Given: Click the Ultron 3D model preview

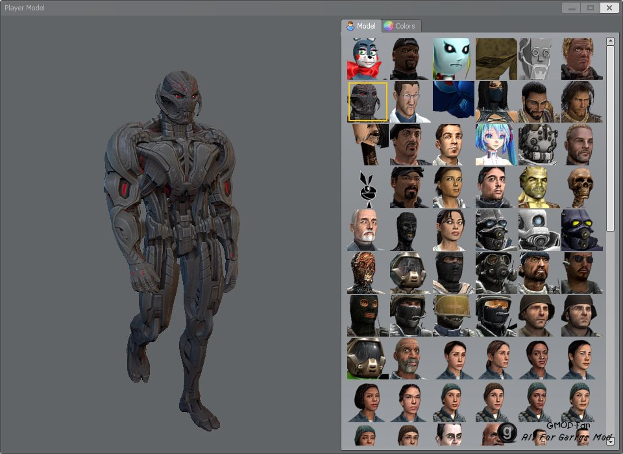Looking at the screenshot, I should tap(173, 250).
